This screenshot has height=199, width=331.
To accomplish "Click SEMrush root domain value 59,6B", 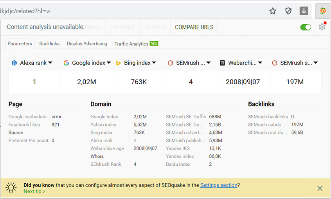I will (x=297, y=132).
